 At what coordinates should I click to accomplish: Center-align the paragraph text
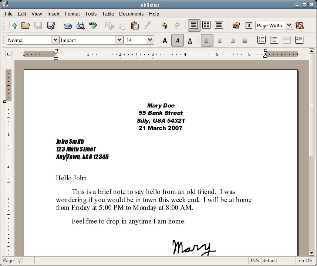[x=220, y=40]
